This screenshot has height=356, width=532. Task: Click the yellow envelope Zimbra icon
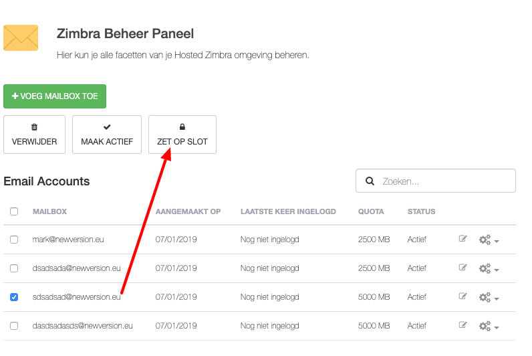pos(21,37)
